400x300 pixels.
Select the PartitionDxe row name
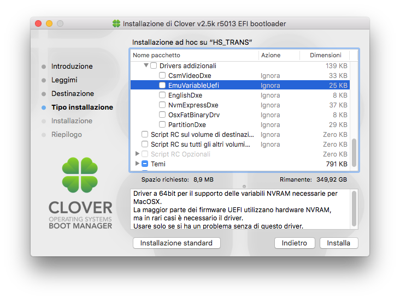[187, 125]
